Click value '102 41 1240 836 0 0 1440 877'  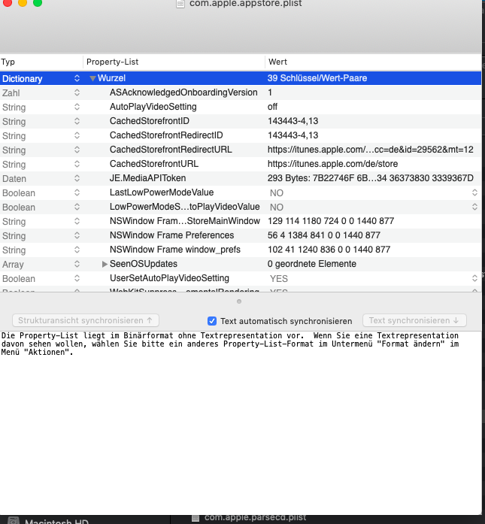pos(329,250)
